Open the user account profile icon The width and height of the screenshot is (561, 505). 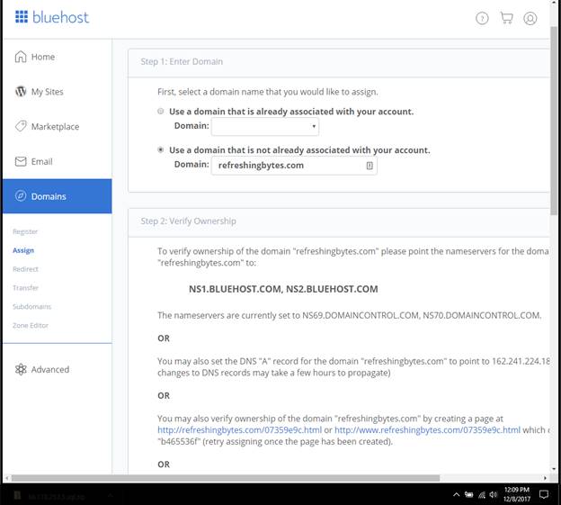point(530,18)
